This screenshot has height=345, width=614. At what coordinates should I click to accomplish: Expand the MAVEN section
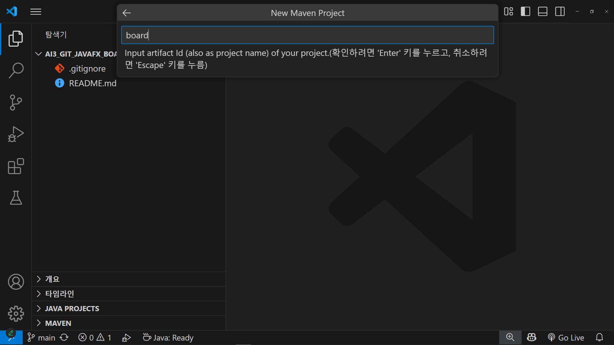[129, 323]
